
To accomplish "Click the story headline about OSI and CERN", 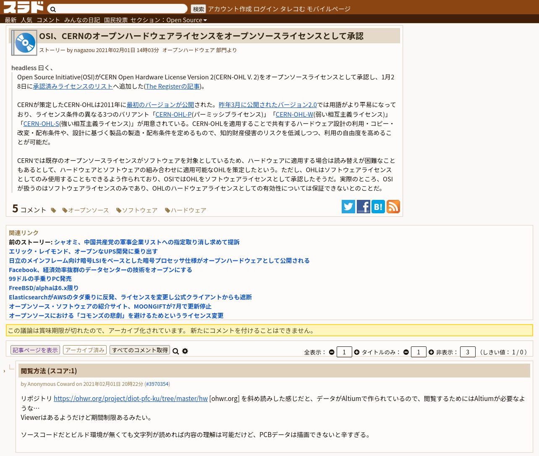I will (x=201, y=36).
